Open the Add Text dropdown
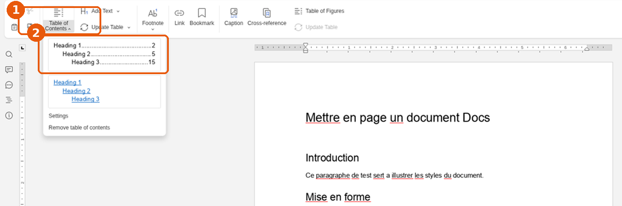Image resolution: width=622 pixels, height=206 pixels. click(101, 11)
